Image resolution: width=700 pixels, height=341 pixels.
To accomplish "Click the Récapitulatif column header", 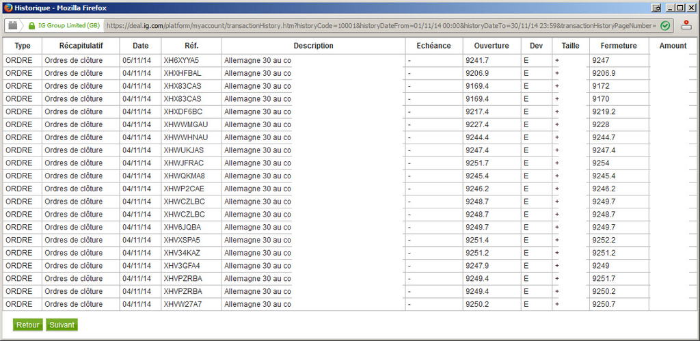I will click(x=81, y=46).
